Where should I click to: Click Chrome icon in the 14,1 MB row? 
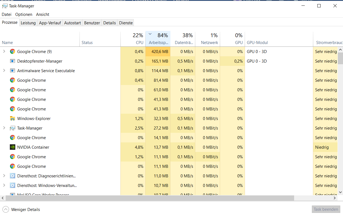pyautogui.click(x=12, y=137)
